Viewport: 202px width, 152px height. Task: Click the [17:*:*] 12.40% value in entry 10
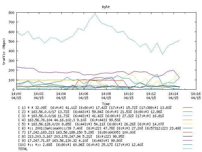pyautogui.click(x=129, y=145)
